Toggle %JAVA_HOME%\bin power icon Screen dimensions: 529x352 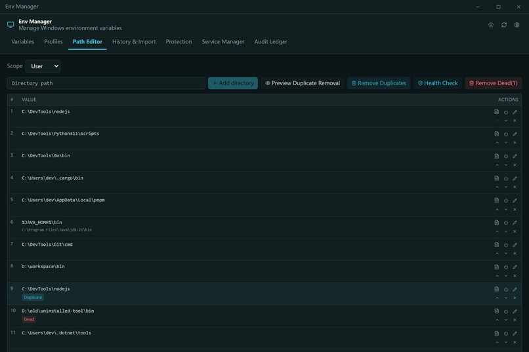[x=506, y=223]
